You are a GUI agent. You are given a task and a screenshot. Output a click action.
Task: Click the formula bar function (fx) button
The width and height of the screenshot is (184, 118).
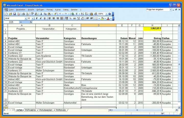pos(31,22)
